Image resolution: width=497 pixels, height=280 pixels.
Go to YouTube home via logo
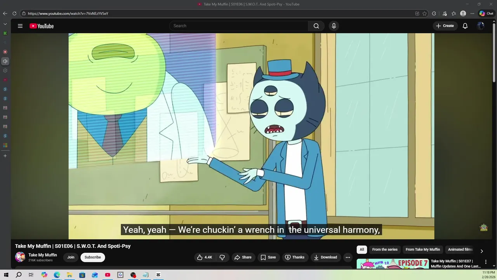42,26
